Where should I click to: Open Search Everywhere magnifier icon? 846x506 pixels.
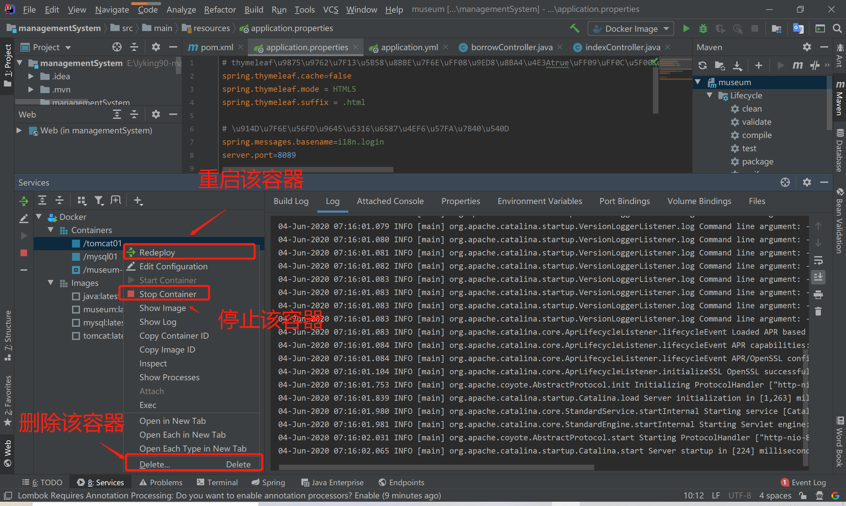pos(837,28)
